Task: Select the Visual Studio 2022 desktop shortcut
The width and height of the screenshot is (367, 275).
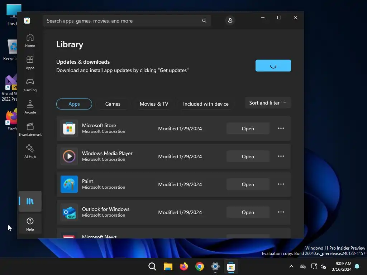Action: click(x=9, y=88)
